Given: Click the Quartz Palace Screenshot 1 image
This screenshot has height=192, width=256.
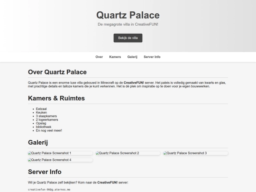Looking at the screenshot, I should [60, 153].
